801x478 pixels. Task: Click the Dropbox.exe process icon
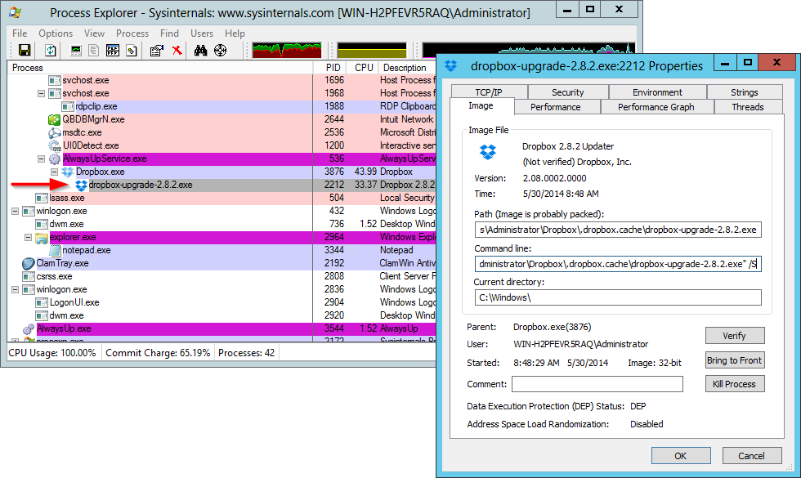[68, 172]
